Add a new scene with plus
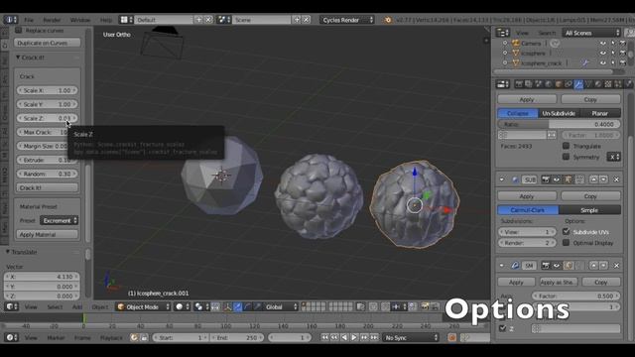Screen dimensions: 635x357 297,20
